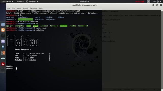
Task: Open the Applications menu in the top bar
Action: [x=7, y=2]
